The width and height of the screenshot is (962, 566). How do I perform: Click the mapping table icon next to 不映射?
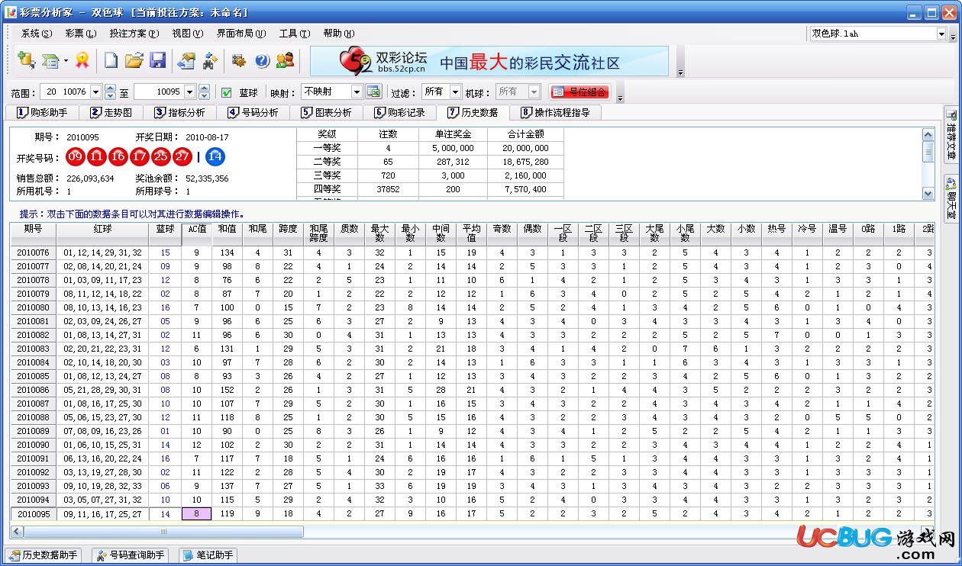pyautogui.click(x=373, y=92)
